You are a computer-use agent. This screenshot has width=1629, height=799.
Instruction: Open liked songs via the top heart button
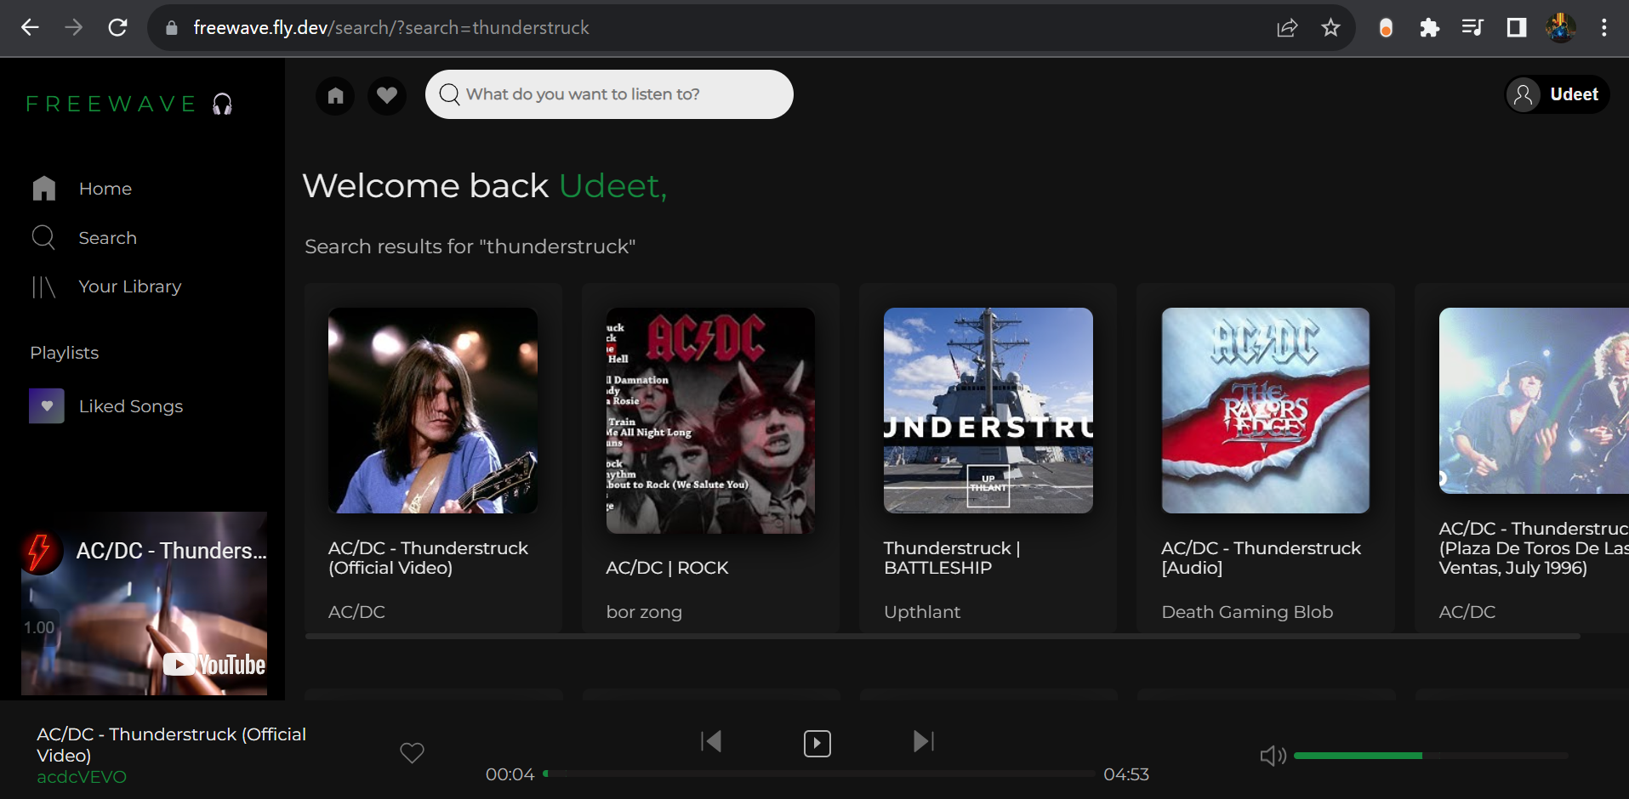point(387,95)
